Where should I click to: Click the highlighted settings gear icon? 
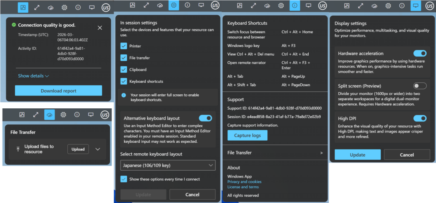174,5
